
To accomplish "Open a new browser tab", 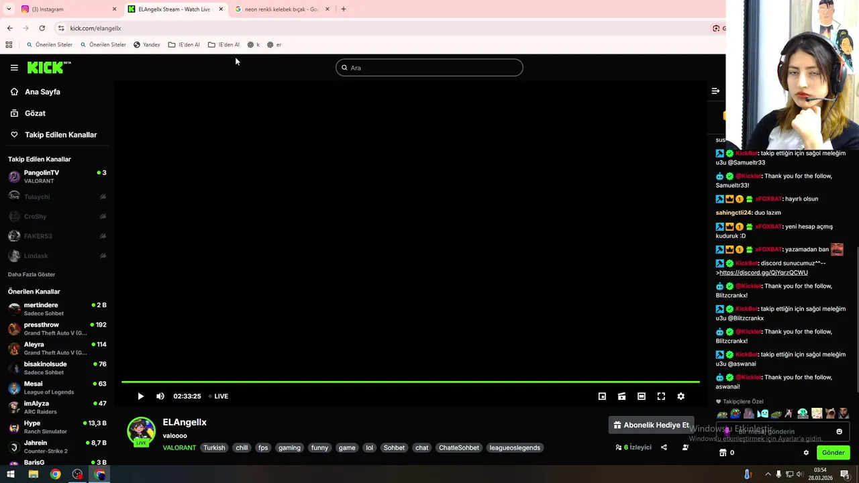I will (343, 9).
